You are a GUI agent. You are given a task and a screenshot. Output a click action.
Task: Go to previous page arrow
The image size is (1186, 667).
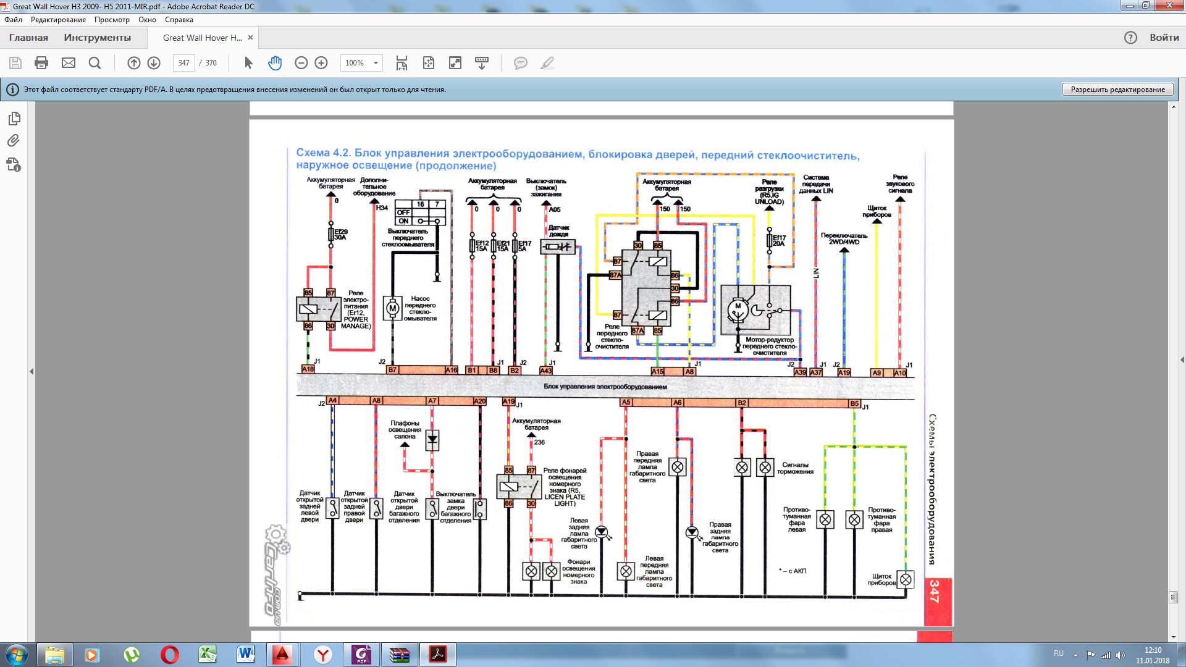(133, 63)
